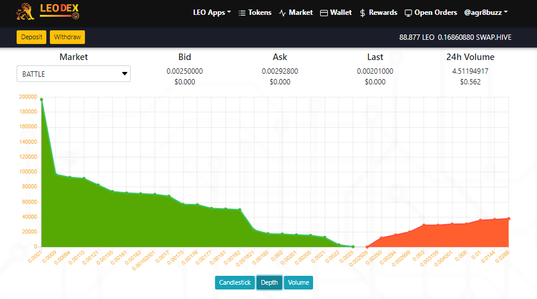Click the Market pulse icon

282,13
